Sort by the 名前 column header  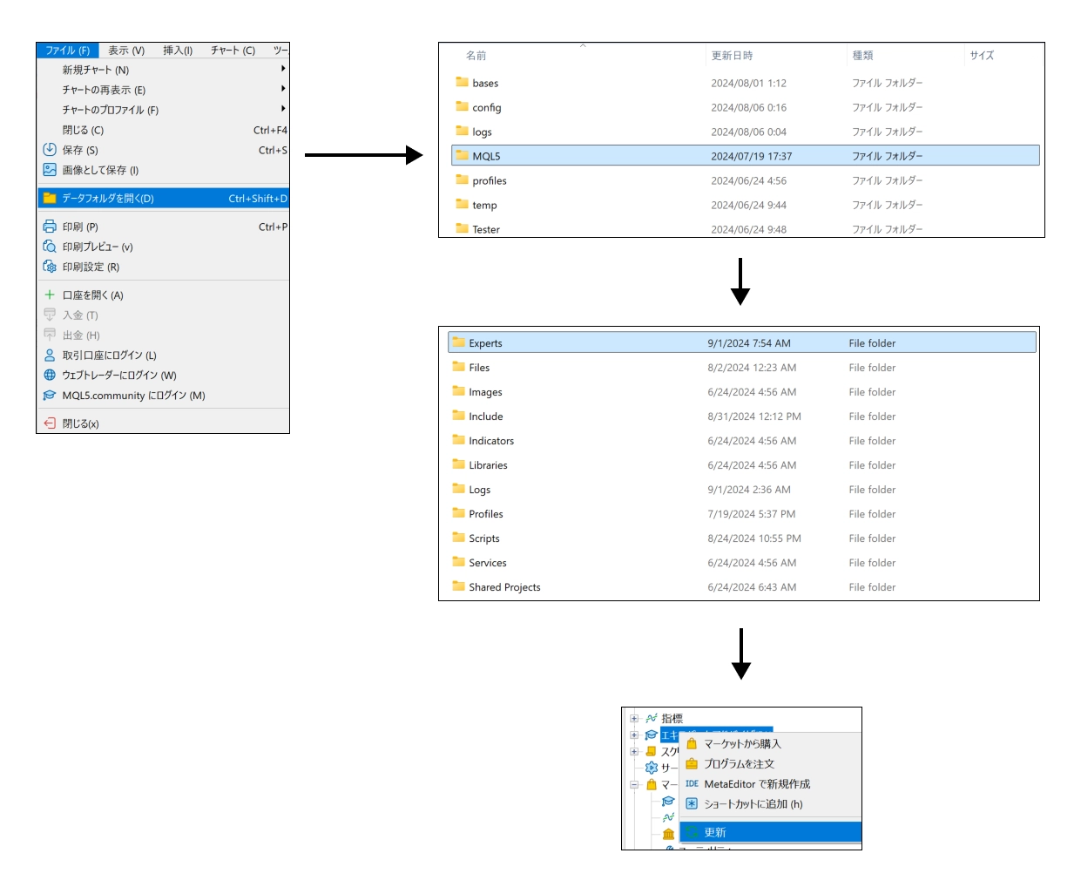[476, 56]
